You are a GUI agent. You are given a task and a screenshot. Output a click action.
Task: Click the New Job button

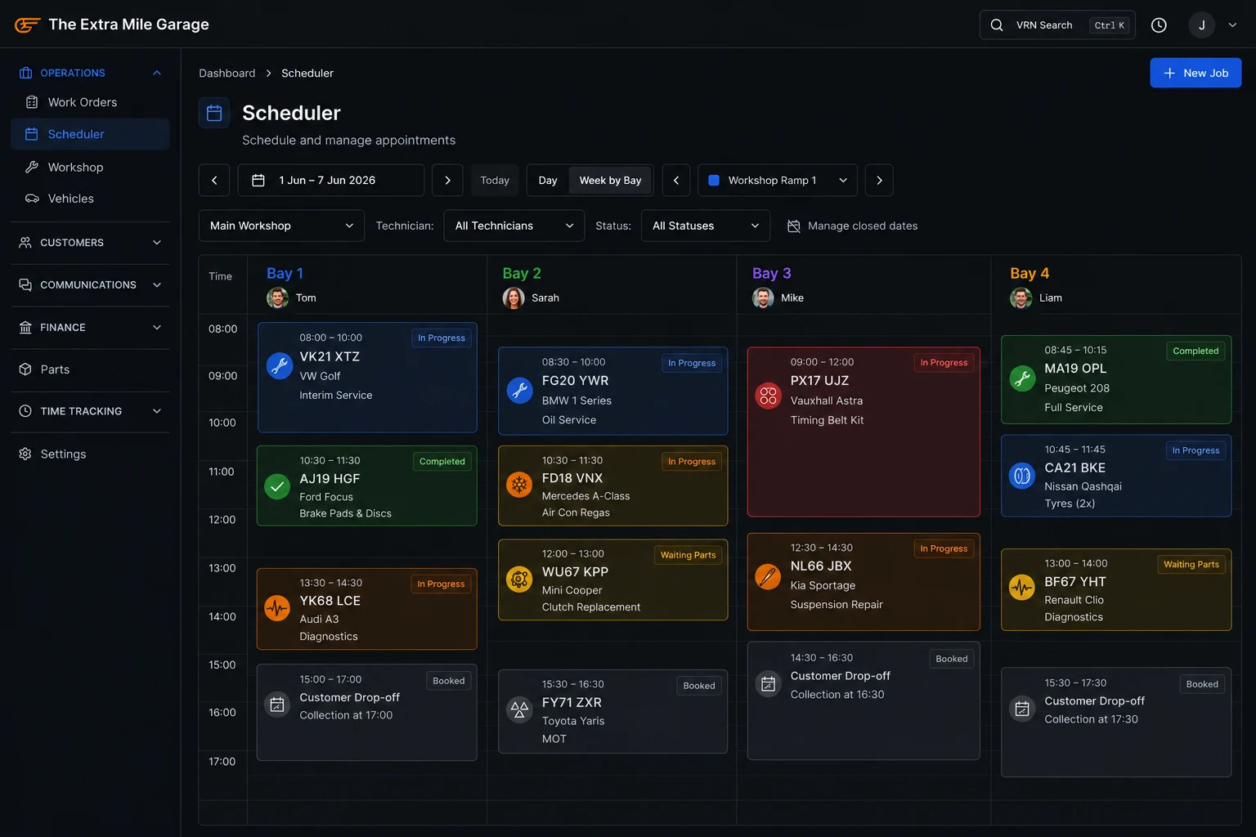[x=1195, y=73]
